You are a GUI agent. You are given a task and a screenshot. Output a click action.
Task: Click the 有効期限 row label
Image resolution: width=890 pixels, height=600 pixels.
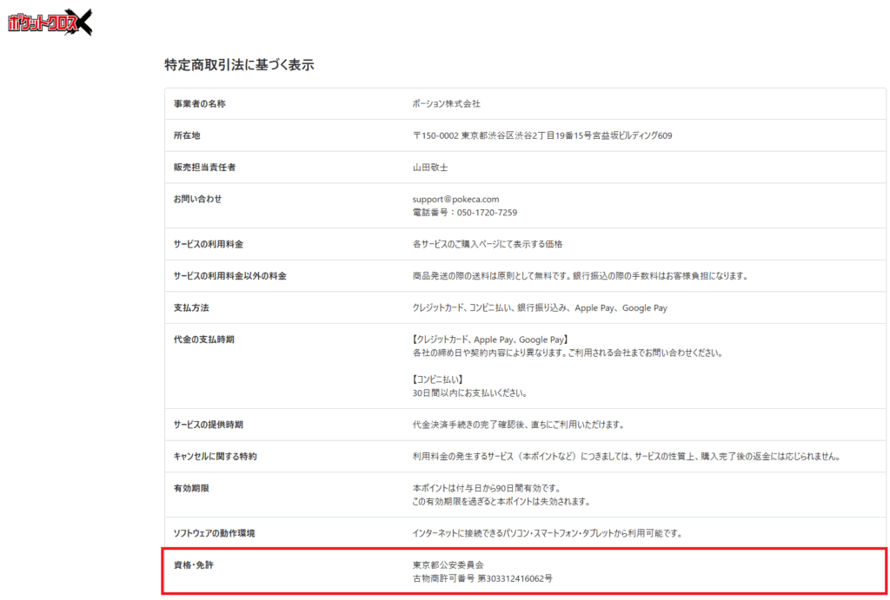191,488
